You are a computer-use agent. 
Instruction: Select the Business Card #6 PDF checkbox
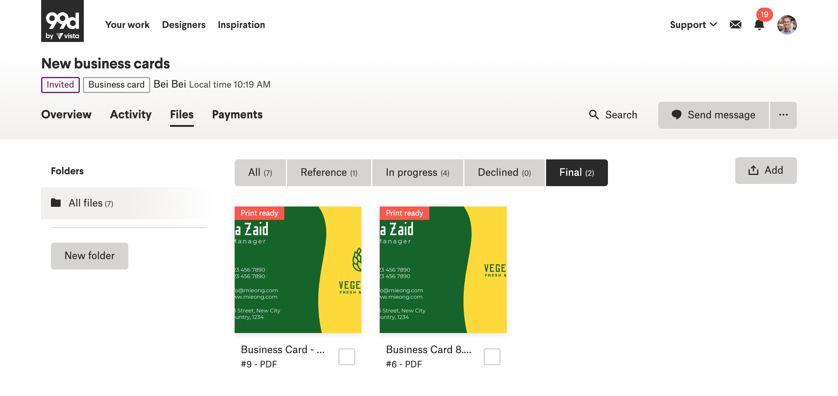[x=492, y=356]
